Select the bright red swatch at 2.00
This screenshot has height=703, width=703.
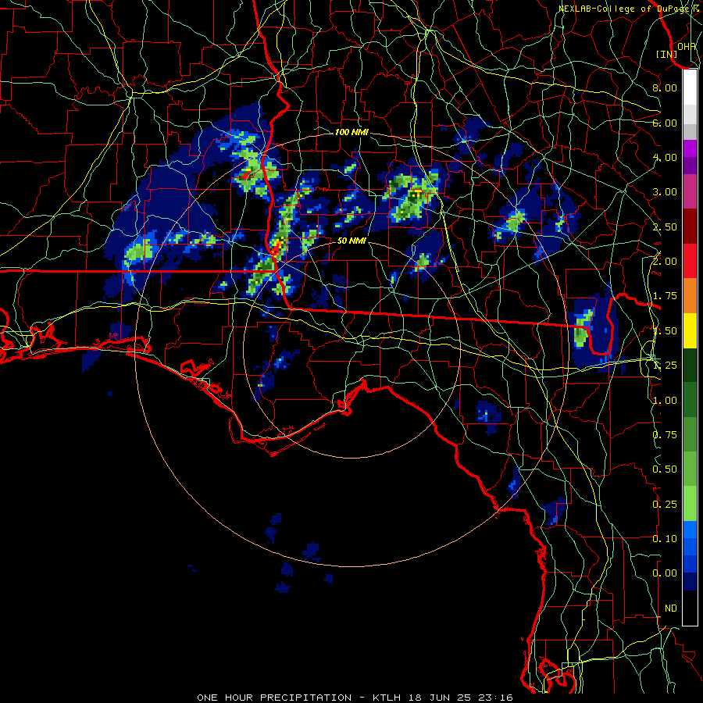[x=690, y=261]
